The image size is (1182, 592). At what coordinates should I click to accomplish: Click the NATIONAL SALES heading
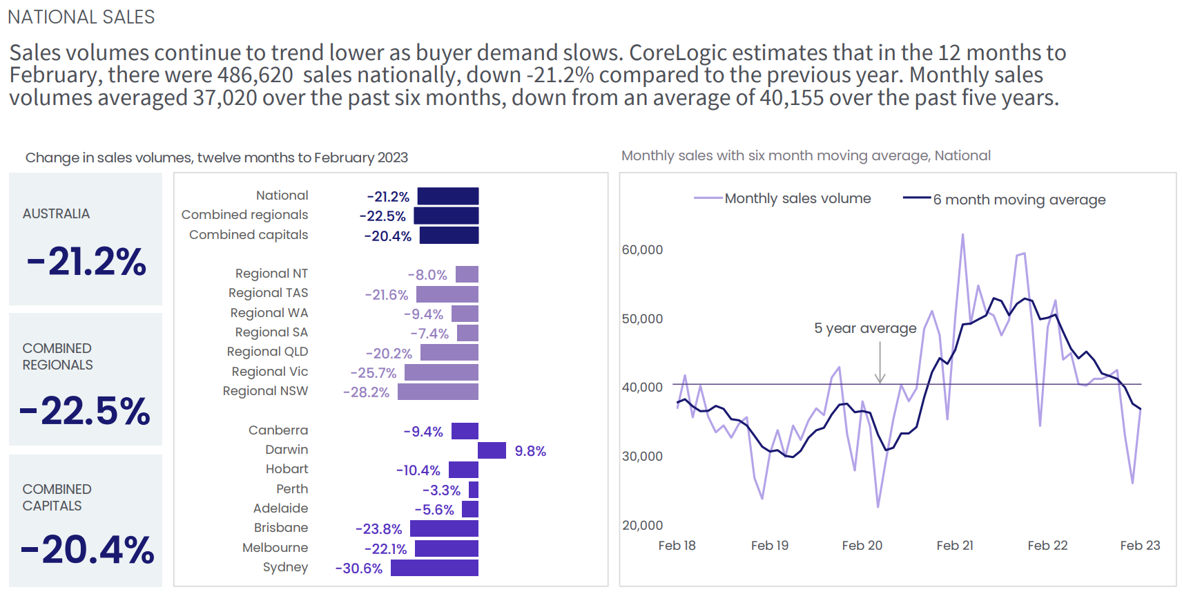(81, 17)
